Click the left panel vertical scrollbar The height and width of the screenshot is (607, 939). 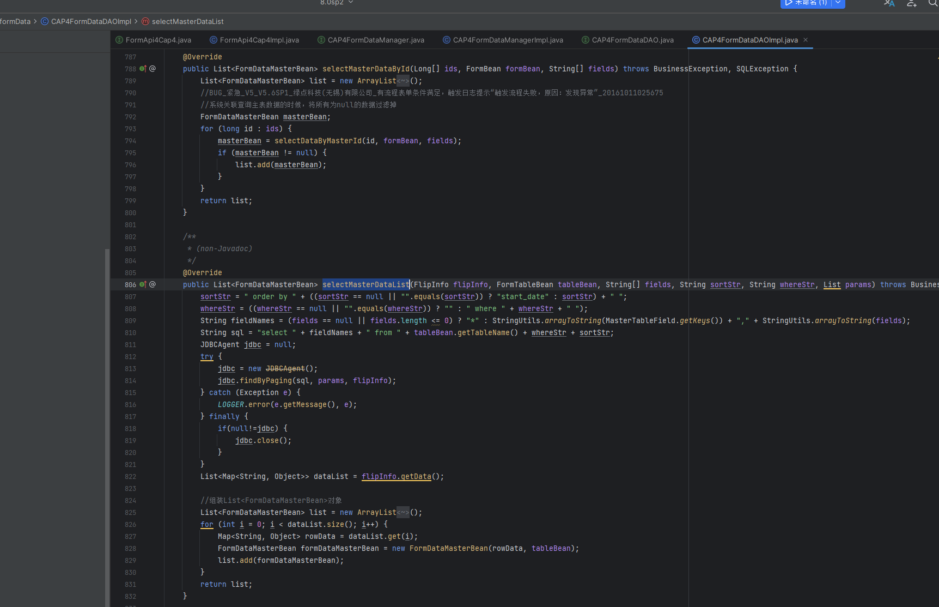[107, 427]
